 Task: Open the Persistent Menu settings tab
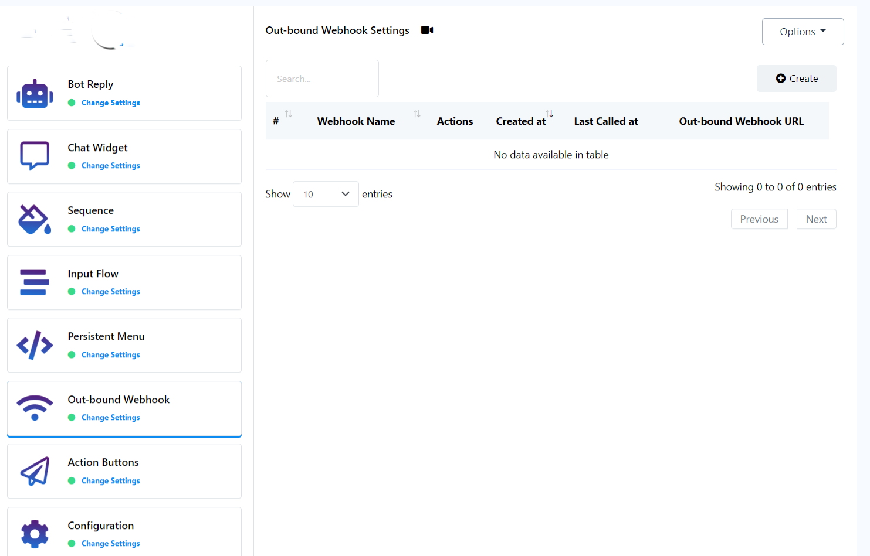(x=106, y=336)
